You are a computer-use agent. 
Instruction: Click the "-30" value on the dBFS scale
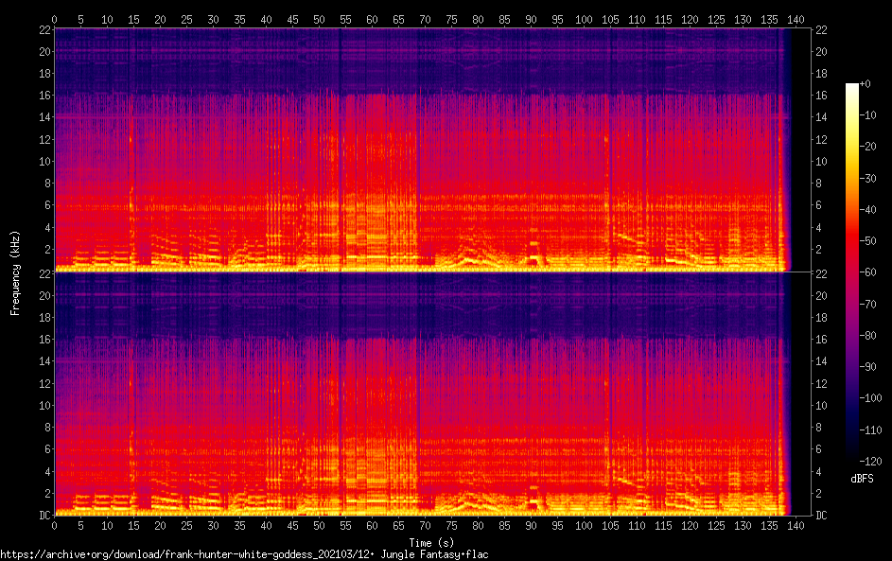pos(868,178)
